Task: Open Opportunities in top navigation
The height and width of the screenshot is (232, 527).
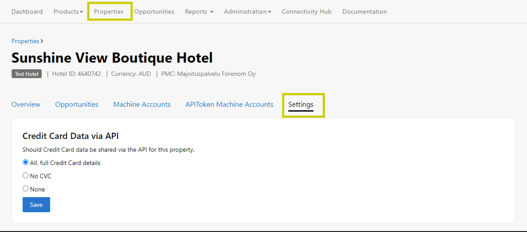Action: coord(154,11)
